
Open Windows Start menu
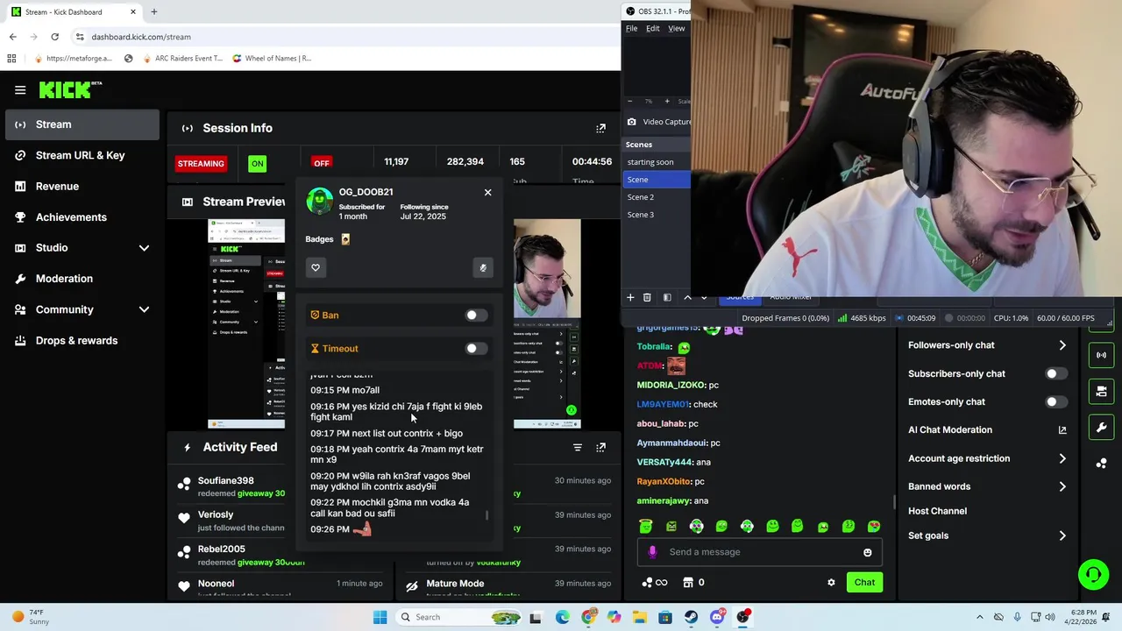pos(380,617)
